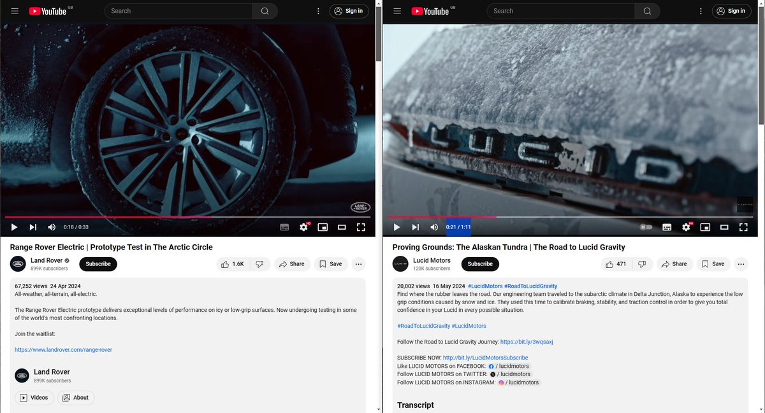Dislike the Lucid Motors video
The width and height of the screenshot is (765, 413).
tap(643, 263)
